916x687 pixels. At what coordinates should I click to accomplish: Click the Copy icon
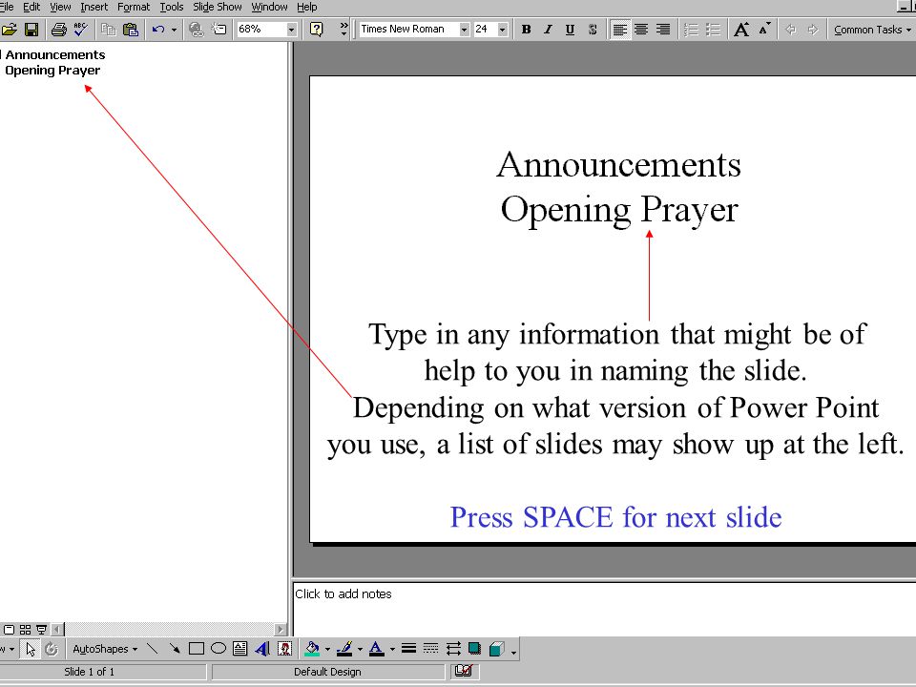point(108,30)
